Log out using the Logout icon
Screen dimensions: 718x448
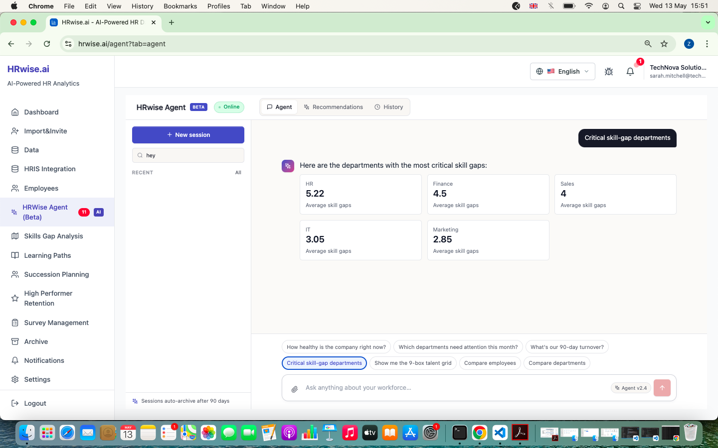(x=15, y=403)
